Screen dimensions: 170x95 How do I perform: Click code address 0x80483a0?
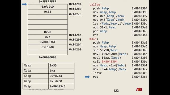(139, 27)
